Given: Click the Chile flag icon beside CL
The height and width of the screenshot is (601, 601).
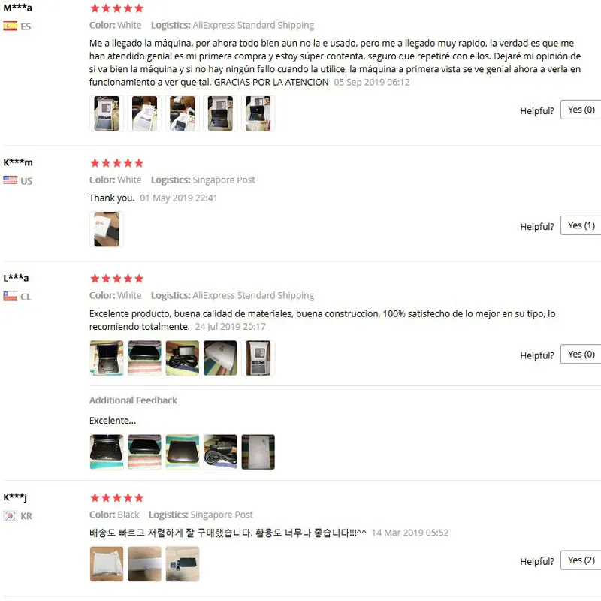Looking at the screenshot, I should 11,296.
